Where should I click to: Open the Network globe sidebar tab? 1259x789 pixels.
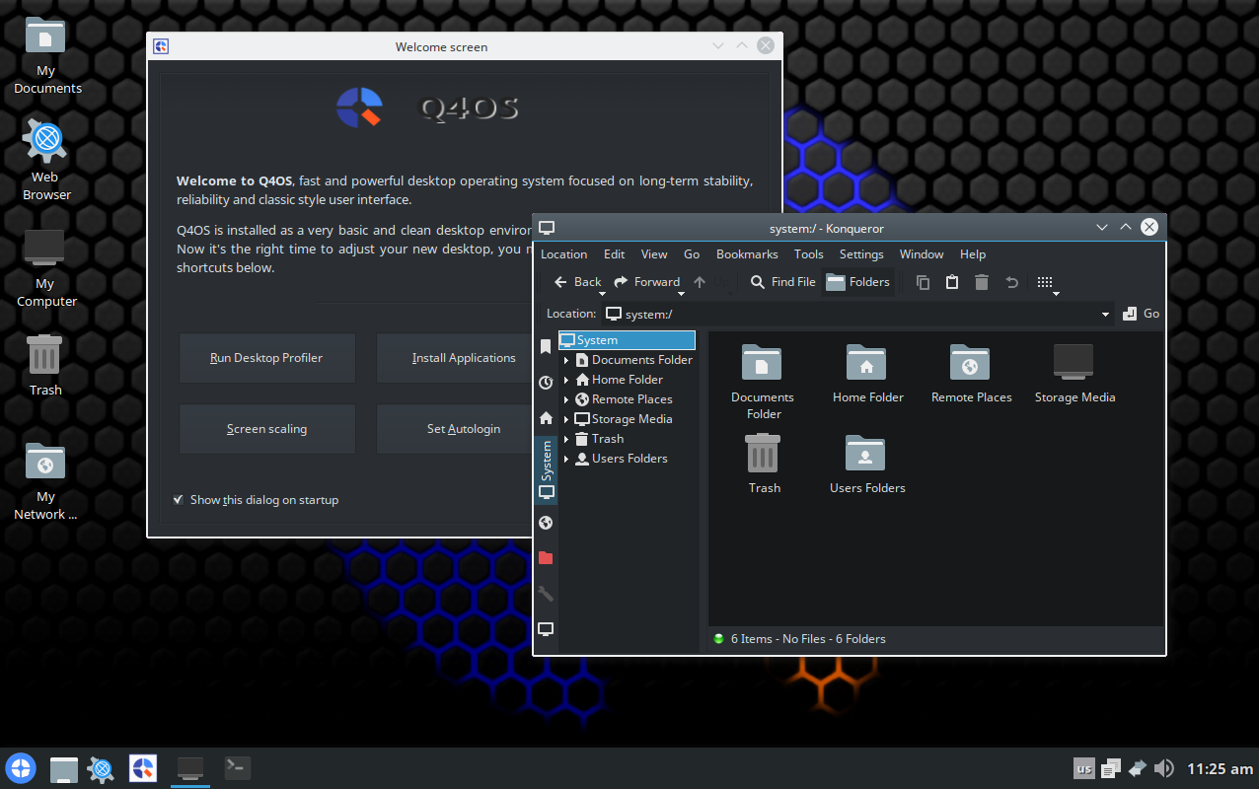(x=546, y=523)
